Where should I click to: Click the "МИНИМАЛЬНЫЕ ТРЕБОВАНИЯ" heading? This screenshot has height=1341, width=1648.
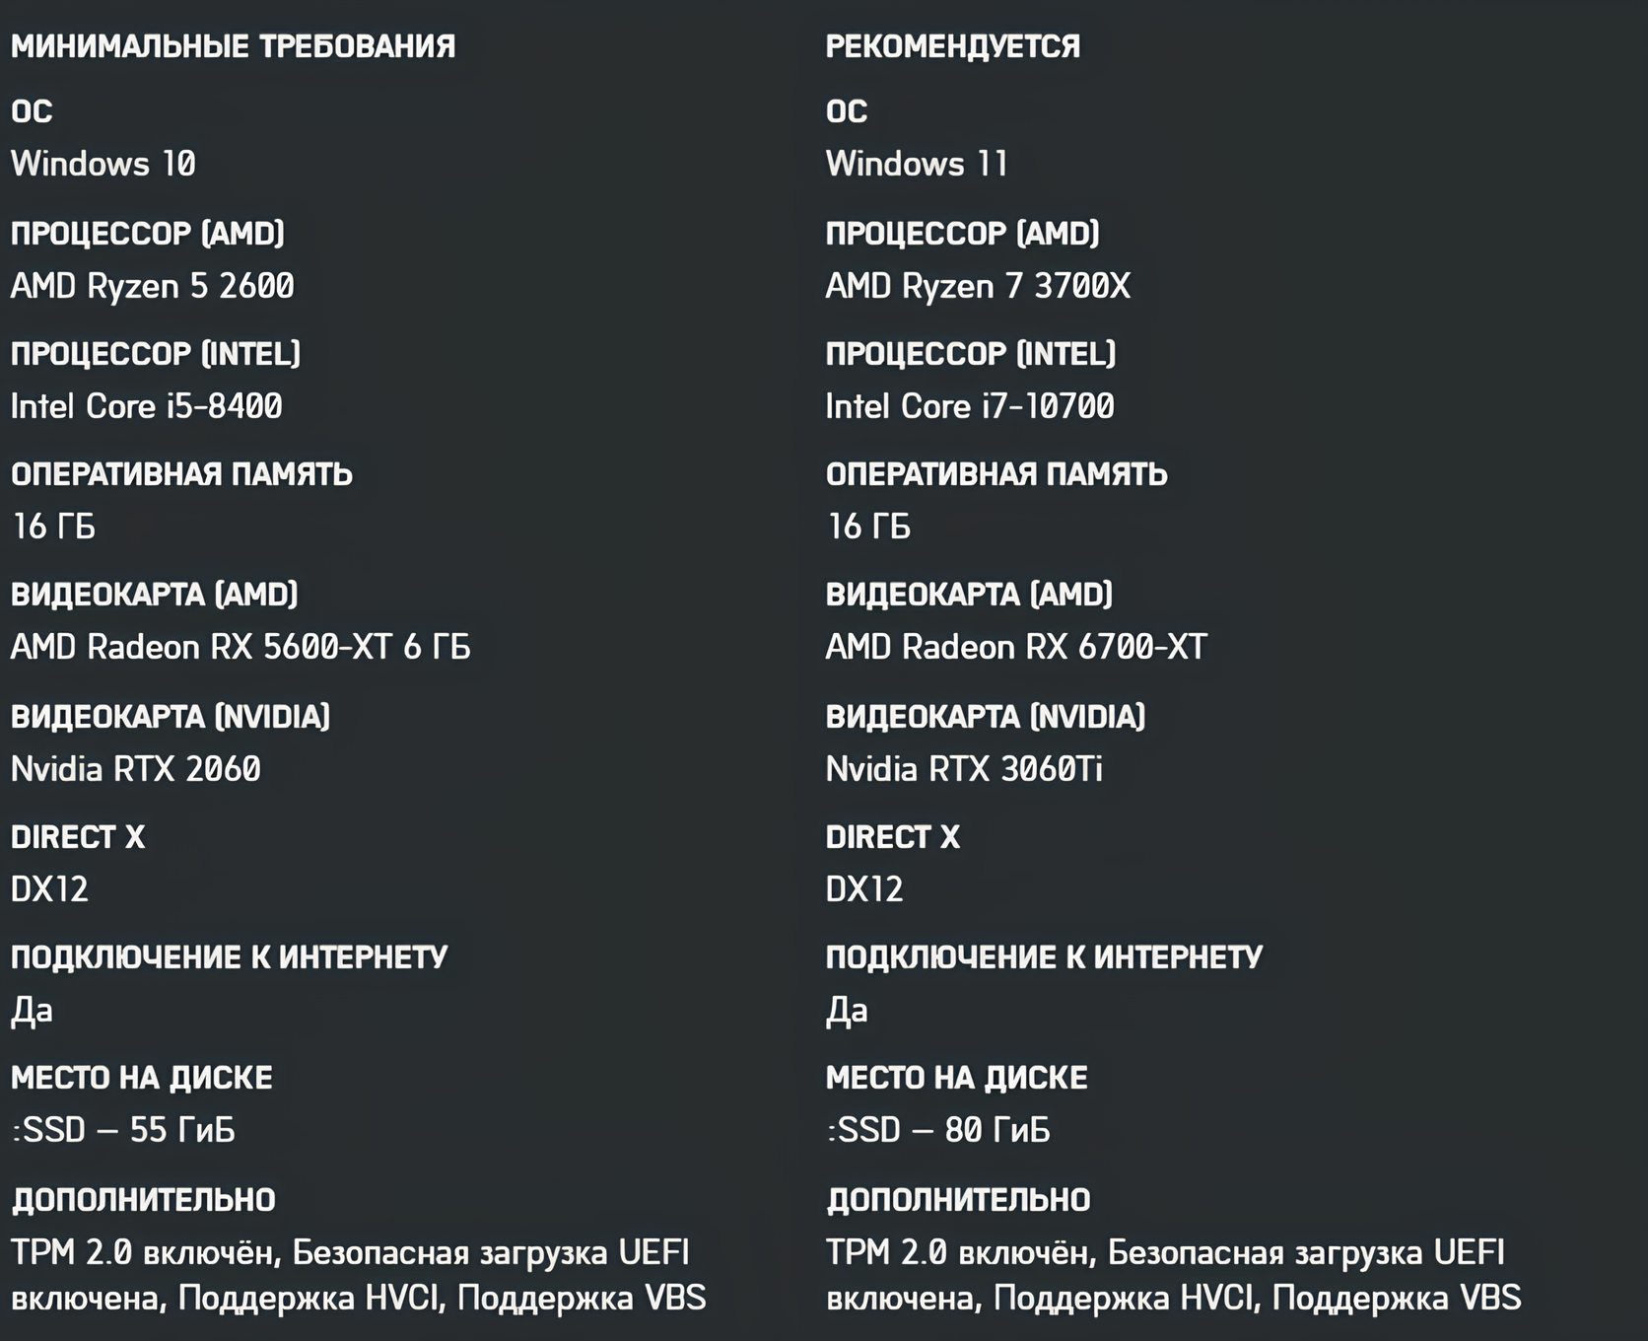(x=233, y=46)
